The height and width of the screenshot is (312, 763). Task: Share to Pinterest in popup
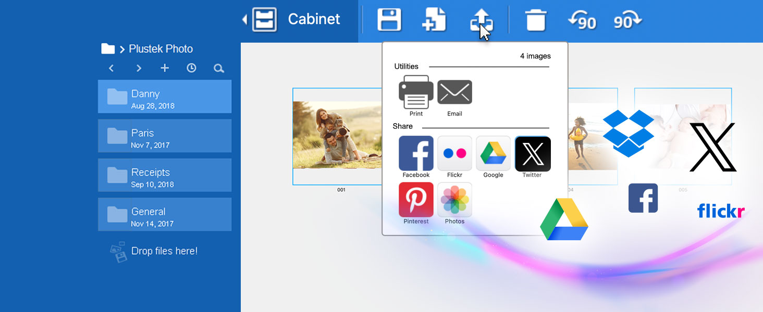pos(416,203)
